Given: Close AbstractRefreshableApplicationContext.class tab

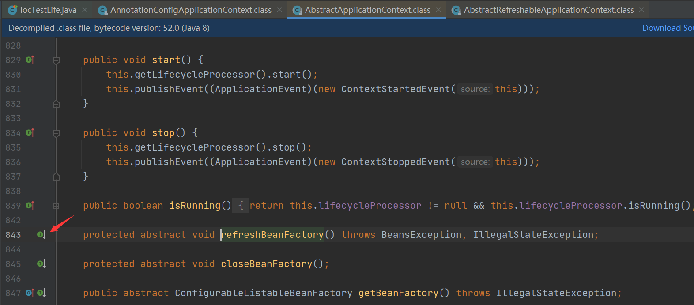Looking at the screenshot, I should [x=641, y=10].
